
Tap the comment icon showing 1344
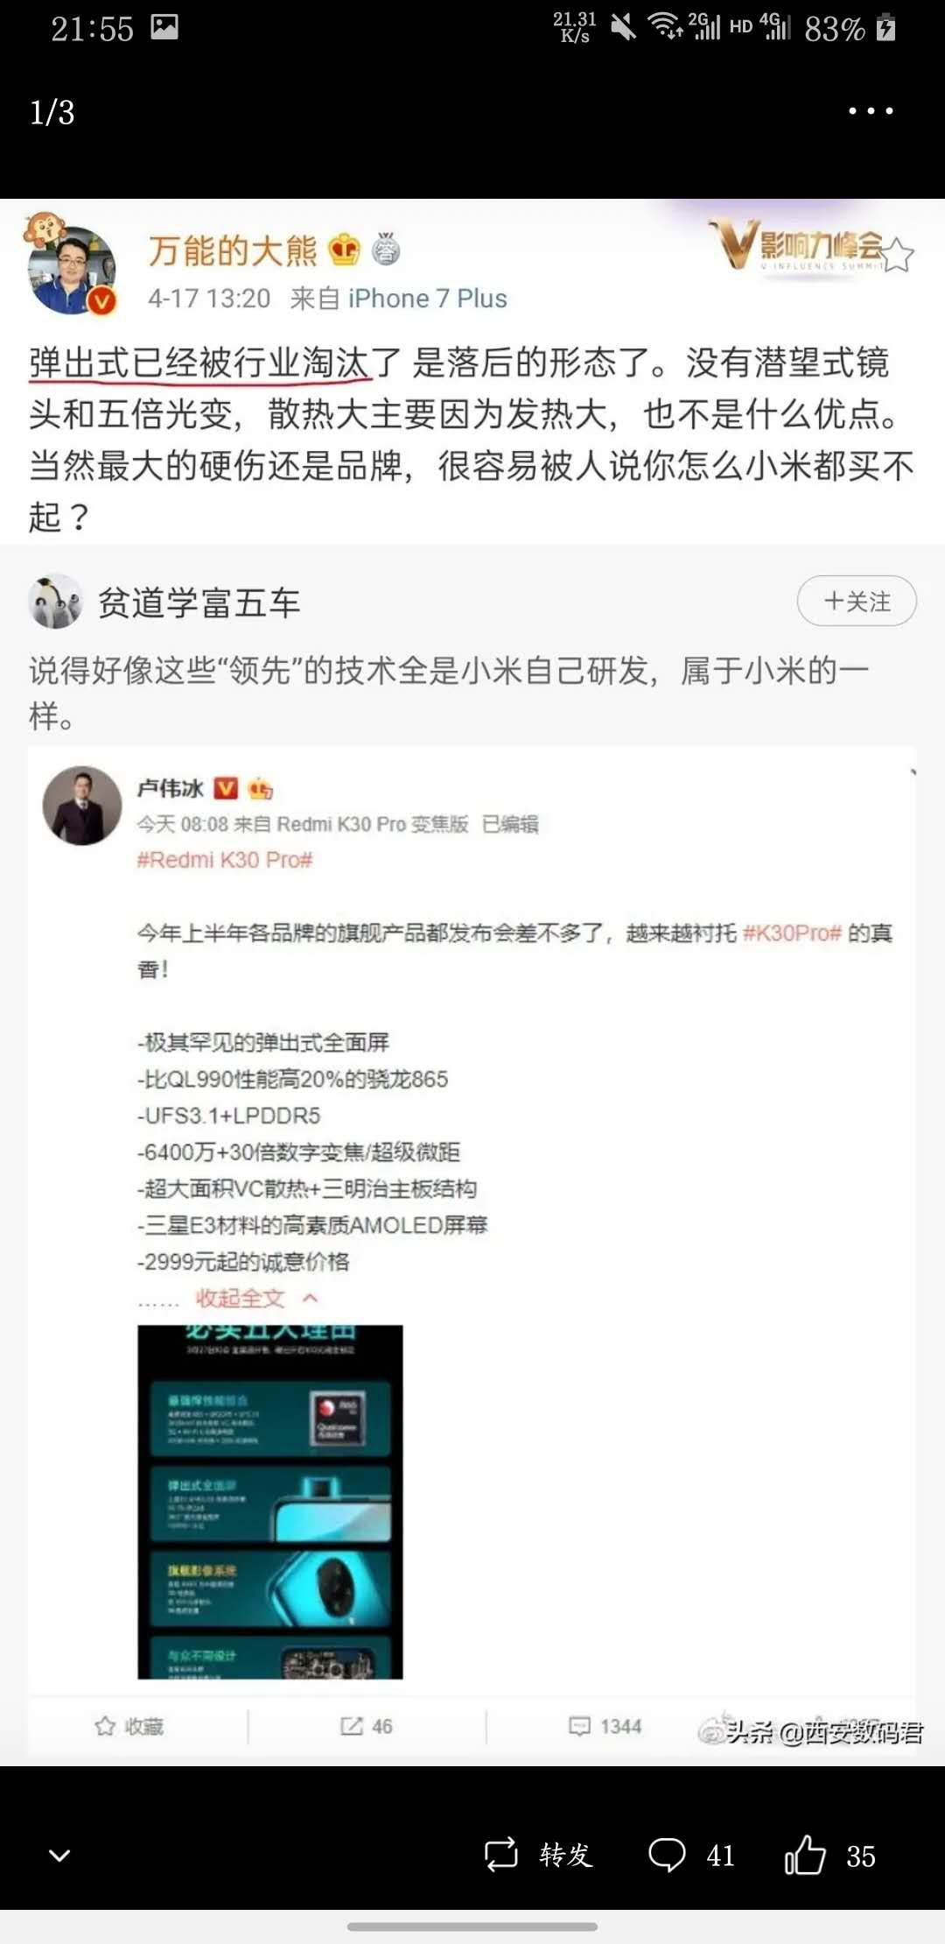579,1726
